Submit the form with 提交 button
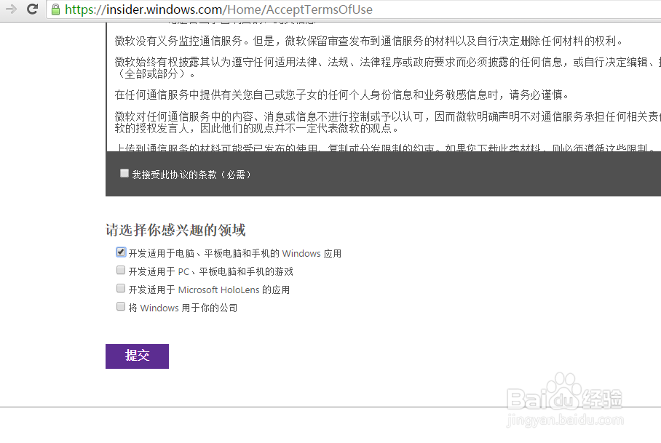Screen dimensions: 661x443 coord(137,356)
